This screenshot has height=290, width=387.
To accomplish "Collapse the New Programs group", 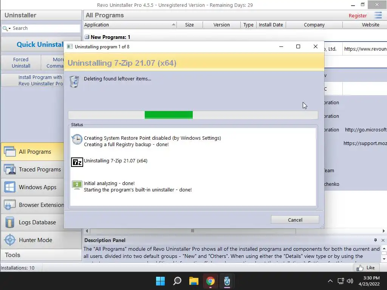I will (87, 37).
